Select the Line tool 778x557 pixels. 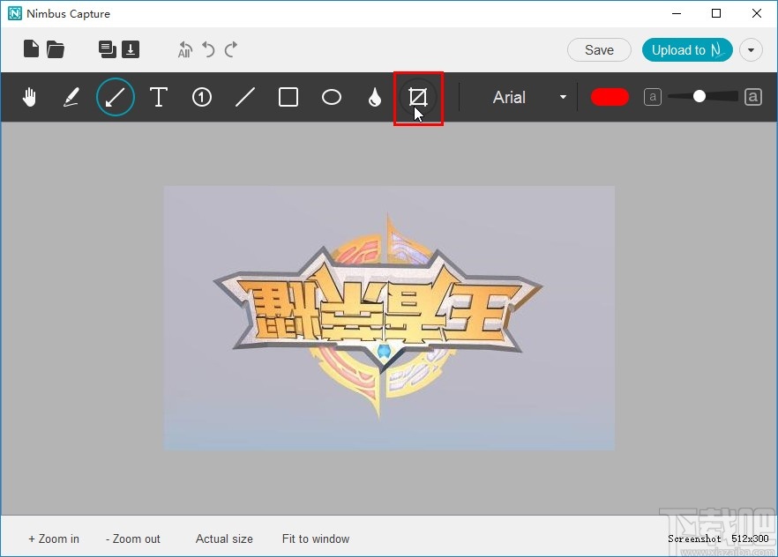pos(245,97)
